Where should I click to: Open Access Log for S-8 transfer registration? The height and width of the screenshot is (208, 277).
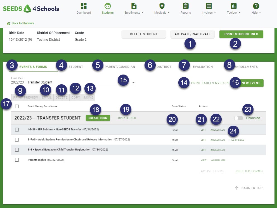tap(218, 150)
